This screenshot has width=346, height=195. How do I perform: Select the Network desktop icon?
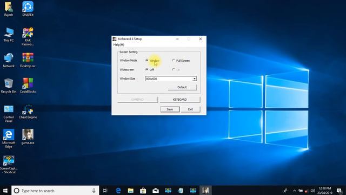point(9,60)
